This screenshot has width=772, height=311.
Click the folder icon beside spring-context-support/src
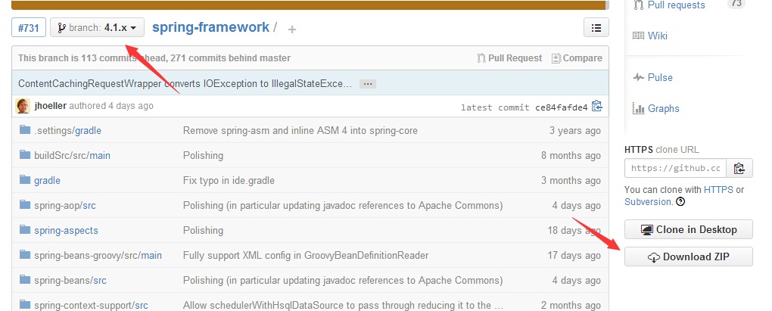tap(25, 305)
